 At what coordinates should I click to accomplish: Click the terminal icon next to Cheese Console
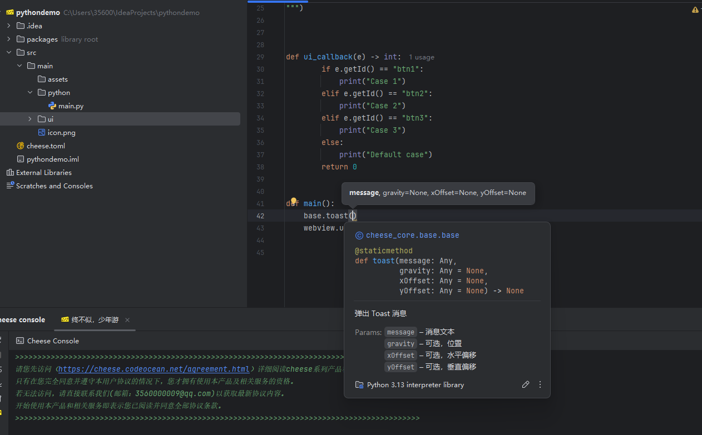coord(20,341)
